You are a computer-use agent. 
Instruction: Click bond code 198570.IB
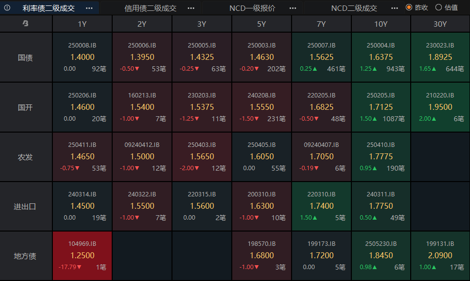point(261,243)
